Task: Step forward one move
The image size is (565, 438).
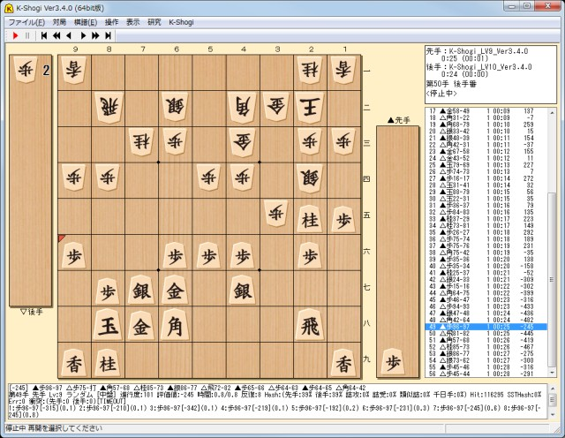Action: click(x=82, y=35)
